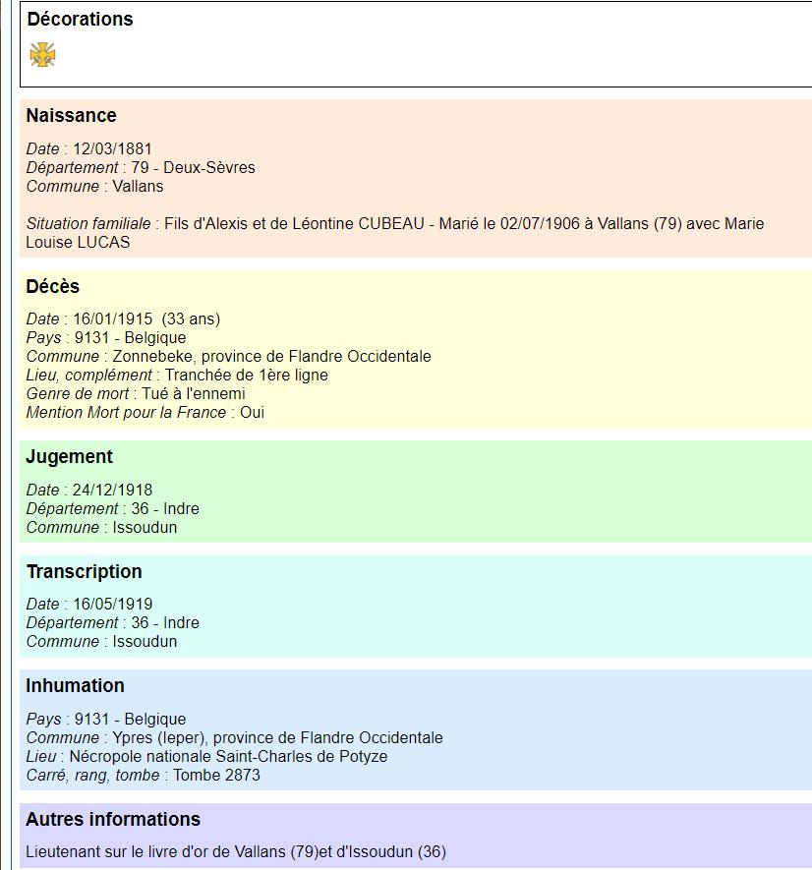The image size is (812, 870).
Task: Select the Autres informations heading
Action: coord(113,820)
